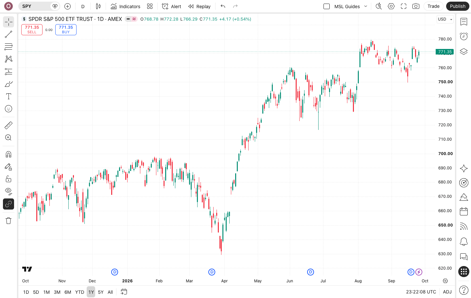The image size is (471, 298).
Task: Select the YTD time range
Action: 80,292
